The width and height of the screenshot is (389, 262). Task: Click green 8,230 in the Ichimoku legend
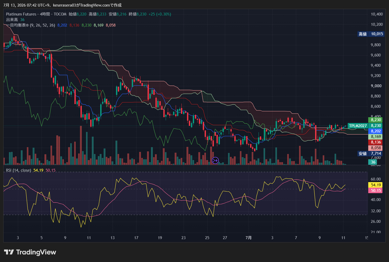[x=86, y=25]
